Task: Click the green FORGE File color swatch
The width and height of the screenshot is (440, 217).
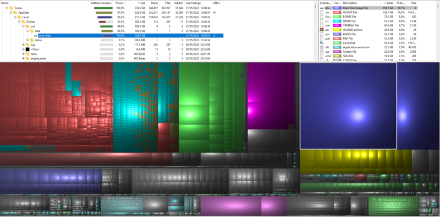Action: [x=337, y=17]
